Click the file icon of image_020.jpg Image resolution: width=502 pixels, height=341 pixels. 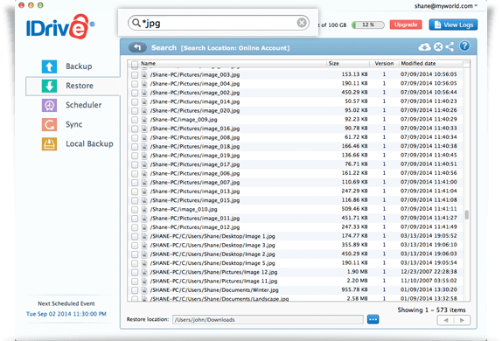coord(144,111)
